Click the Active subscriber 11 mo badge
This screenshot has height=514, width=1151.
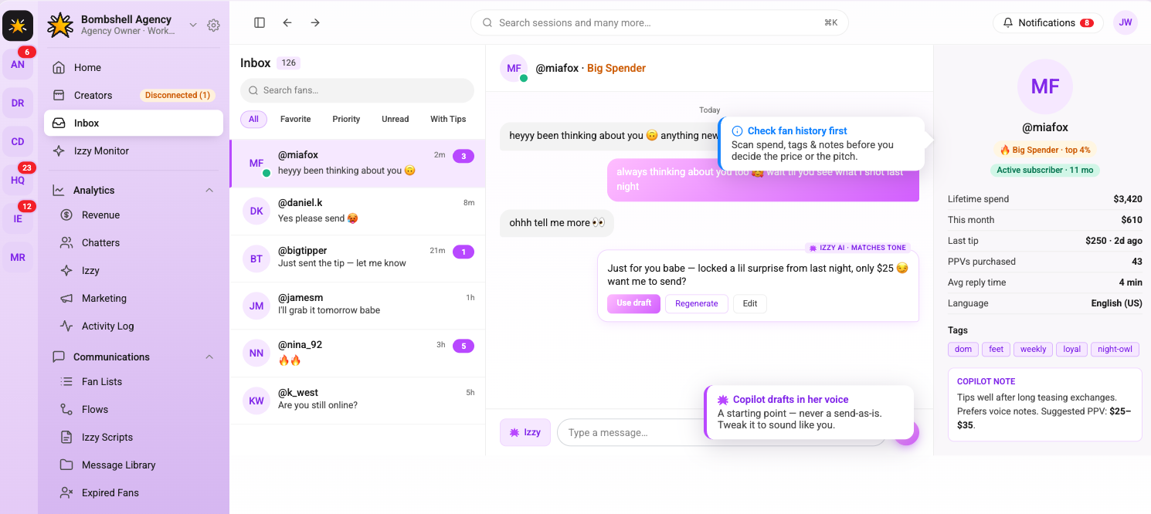1045,171
